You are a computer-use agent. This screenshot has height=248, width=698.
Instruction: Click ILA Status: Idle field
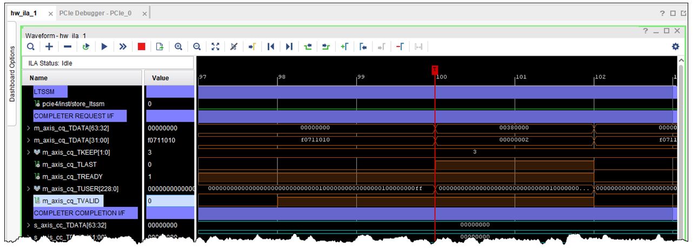coord(108,63)
